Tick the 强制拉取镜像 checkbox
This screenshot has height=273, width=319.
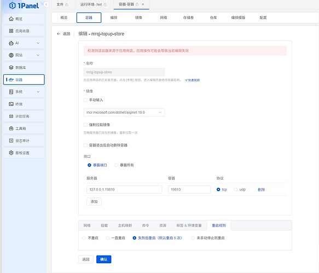[x=85, y=124]
